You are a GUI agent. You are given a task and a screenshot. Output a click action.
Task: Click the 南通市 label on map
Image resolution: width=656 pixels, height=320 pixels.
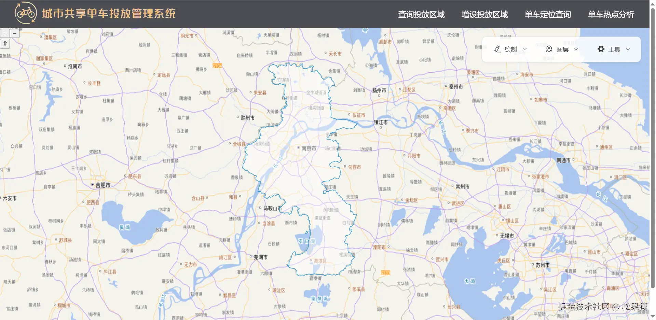point(563,160)
